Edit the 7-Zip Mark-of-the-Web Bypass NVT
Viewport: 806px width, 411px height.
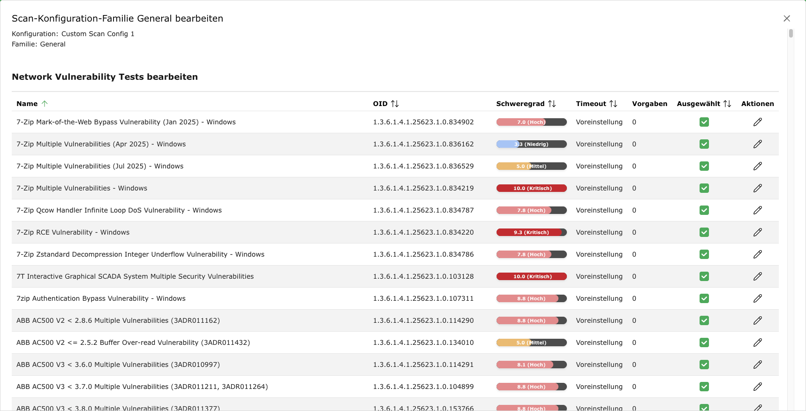coord(757,122)
